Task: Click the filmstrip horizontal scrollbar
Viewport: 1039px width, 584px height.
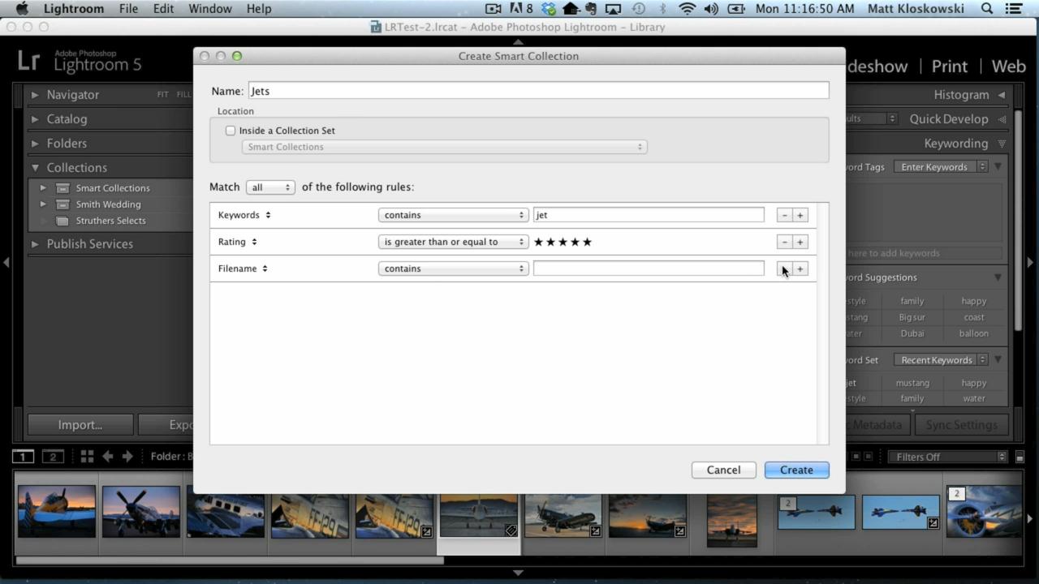Action: pos(230,560)
